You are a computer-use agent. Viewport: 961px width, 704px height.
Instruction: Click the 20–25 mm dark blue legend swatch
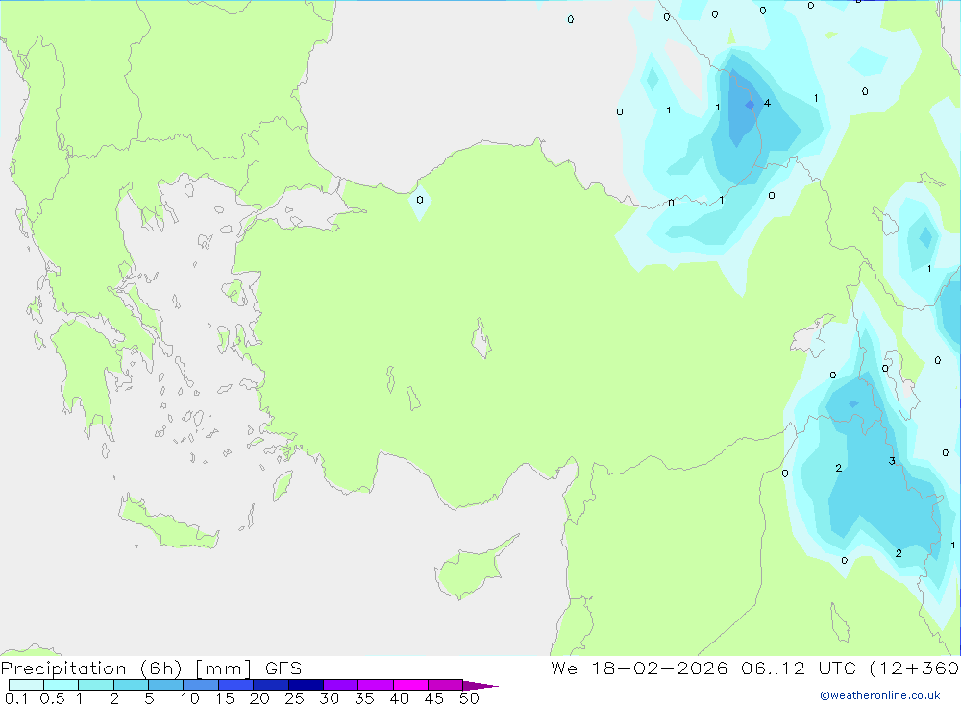pos(271,685)
